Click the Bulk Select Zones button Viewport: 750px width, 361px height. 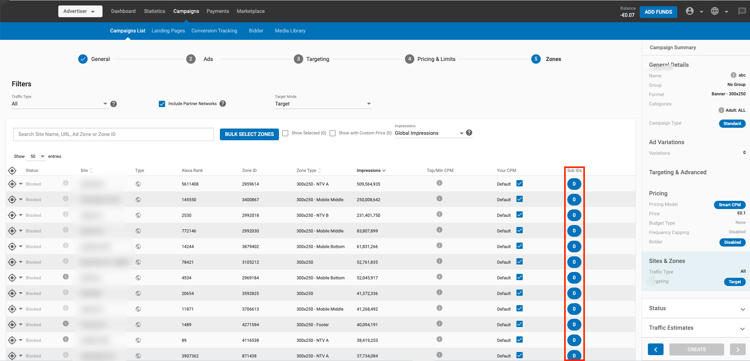249,134
